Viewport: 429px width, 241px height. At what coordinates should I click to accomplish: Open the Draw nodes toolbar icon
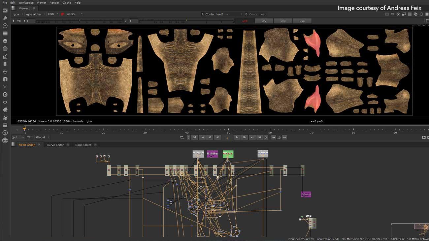tap(5, 18)
